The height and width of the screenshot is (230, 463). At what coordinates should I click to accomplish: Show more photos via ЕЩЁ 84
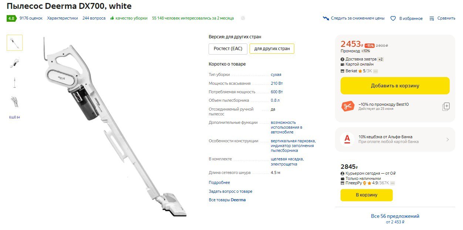click(x=14, y=117)
